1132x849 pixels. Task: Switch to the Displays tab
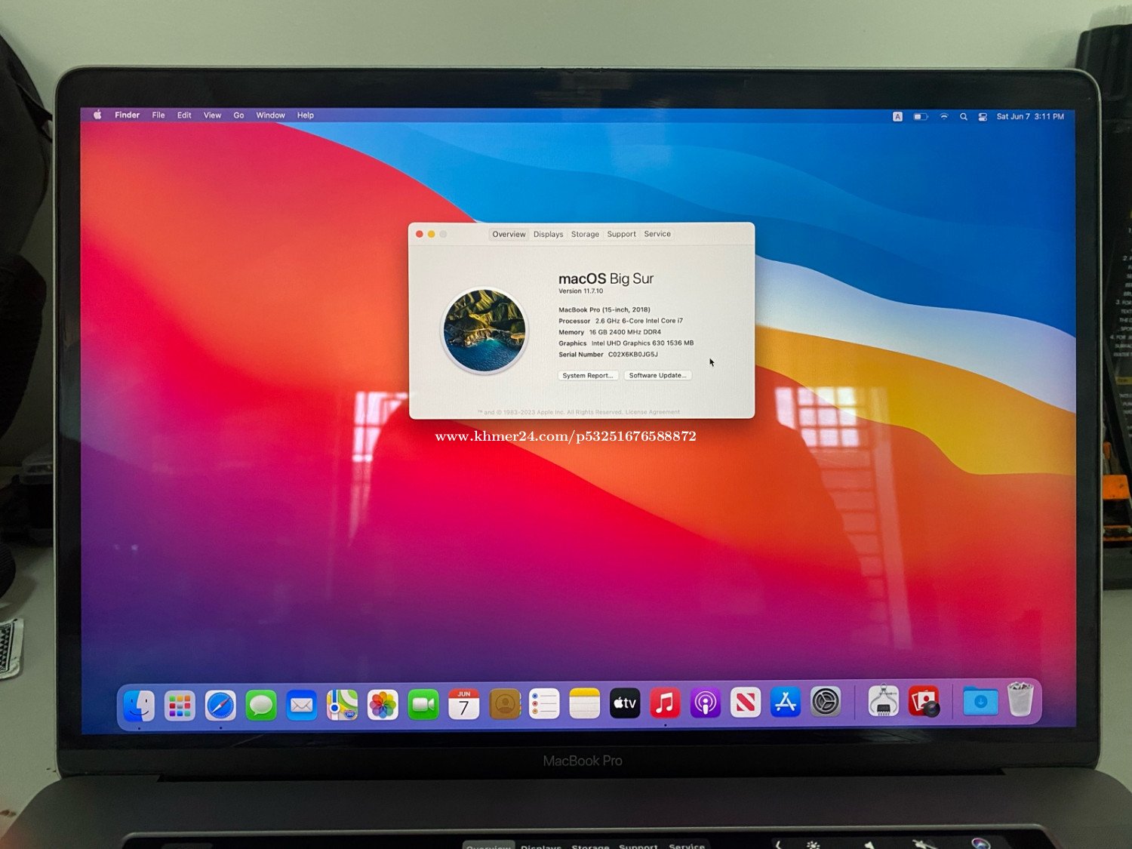pyautogui.click(x=548, y=234)
